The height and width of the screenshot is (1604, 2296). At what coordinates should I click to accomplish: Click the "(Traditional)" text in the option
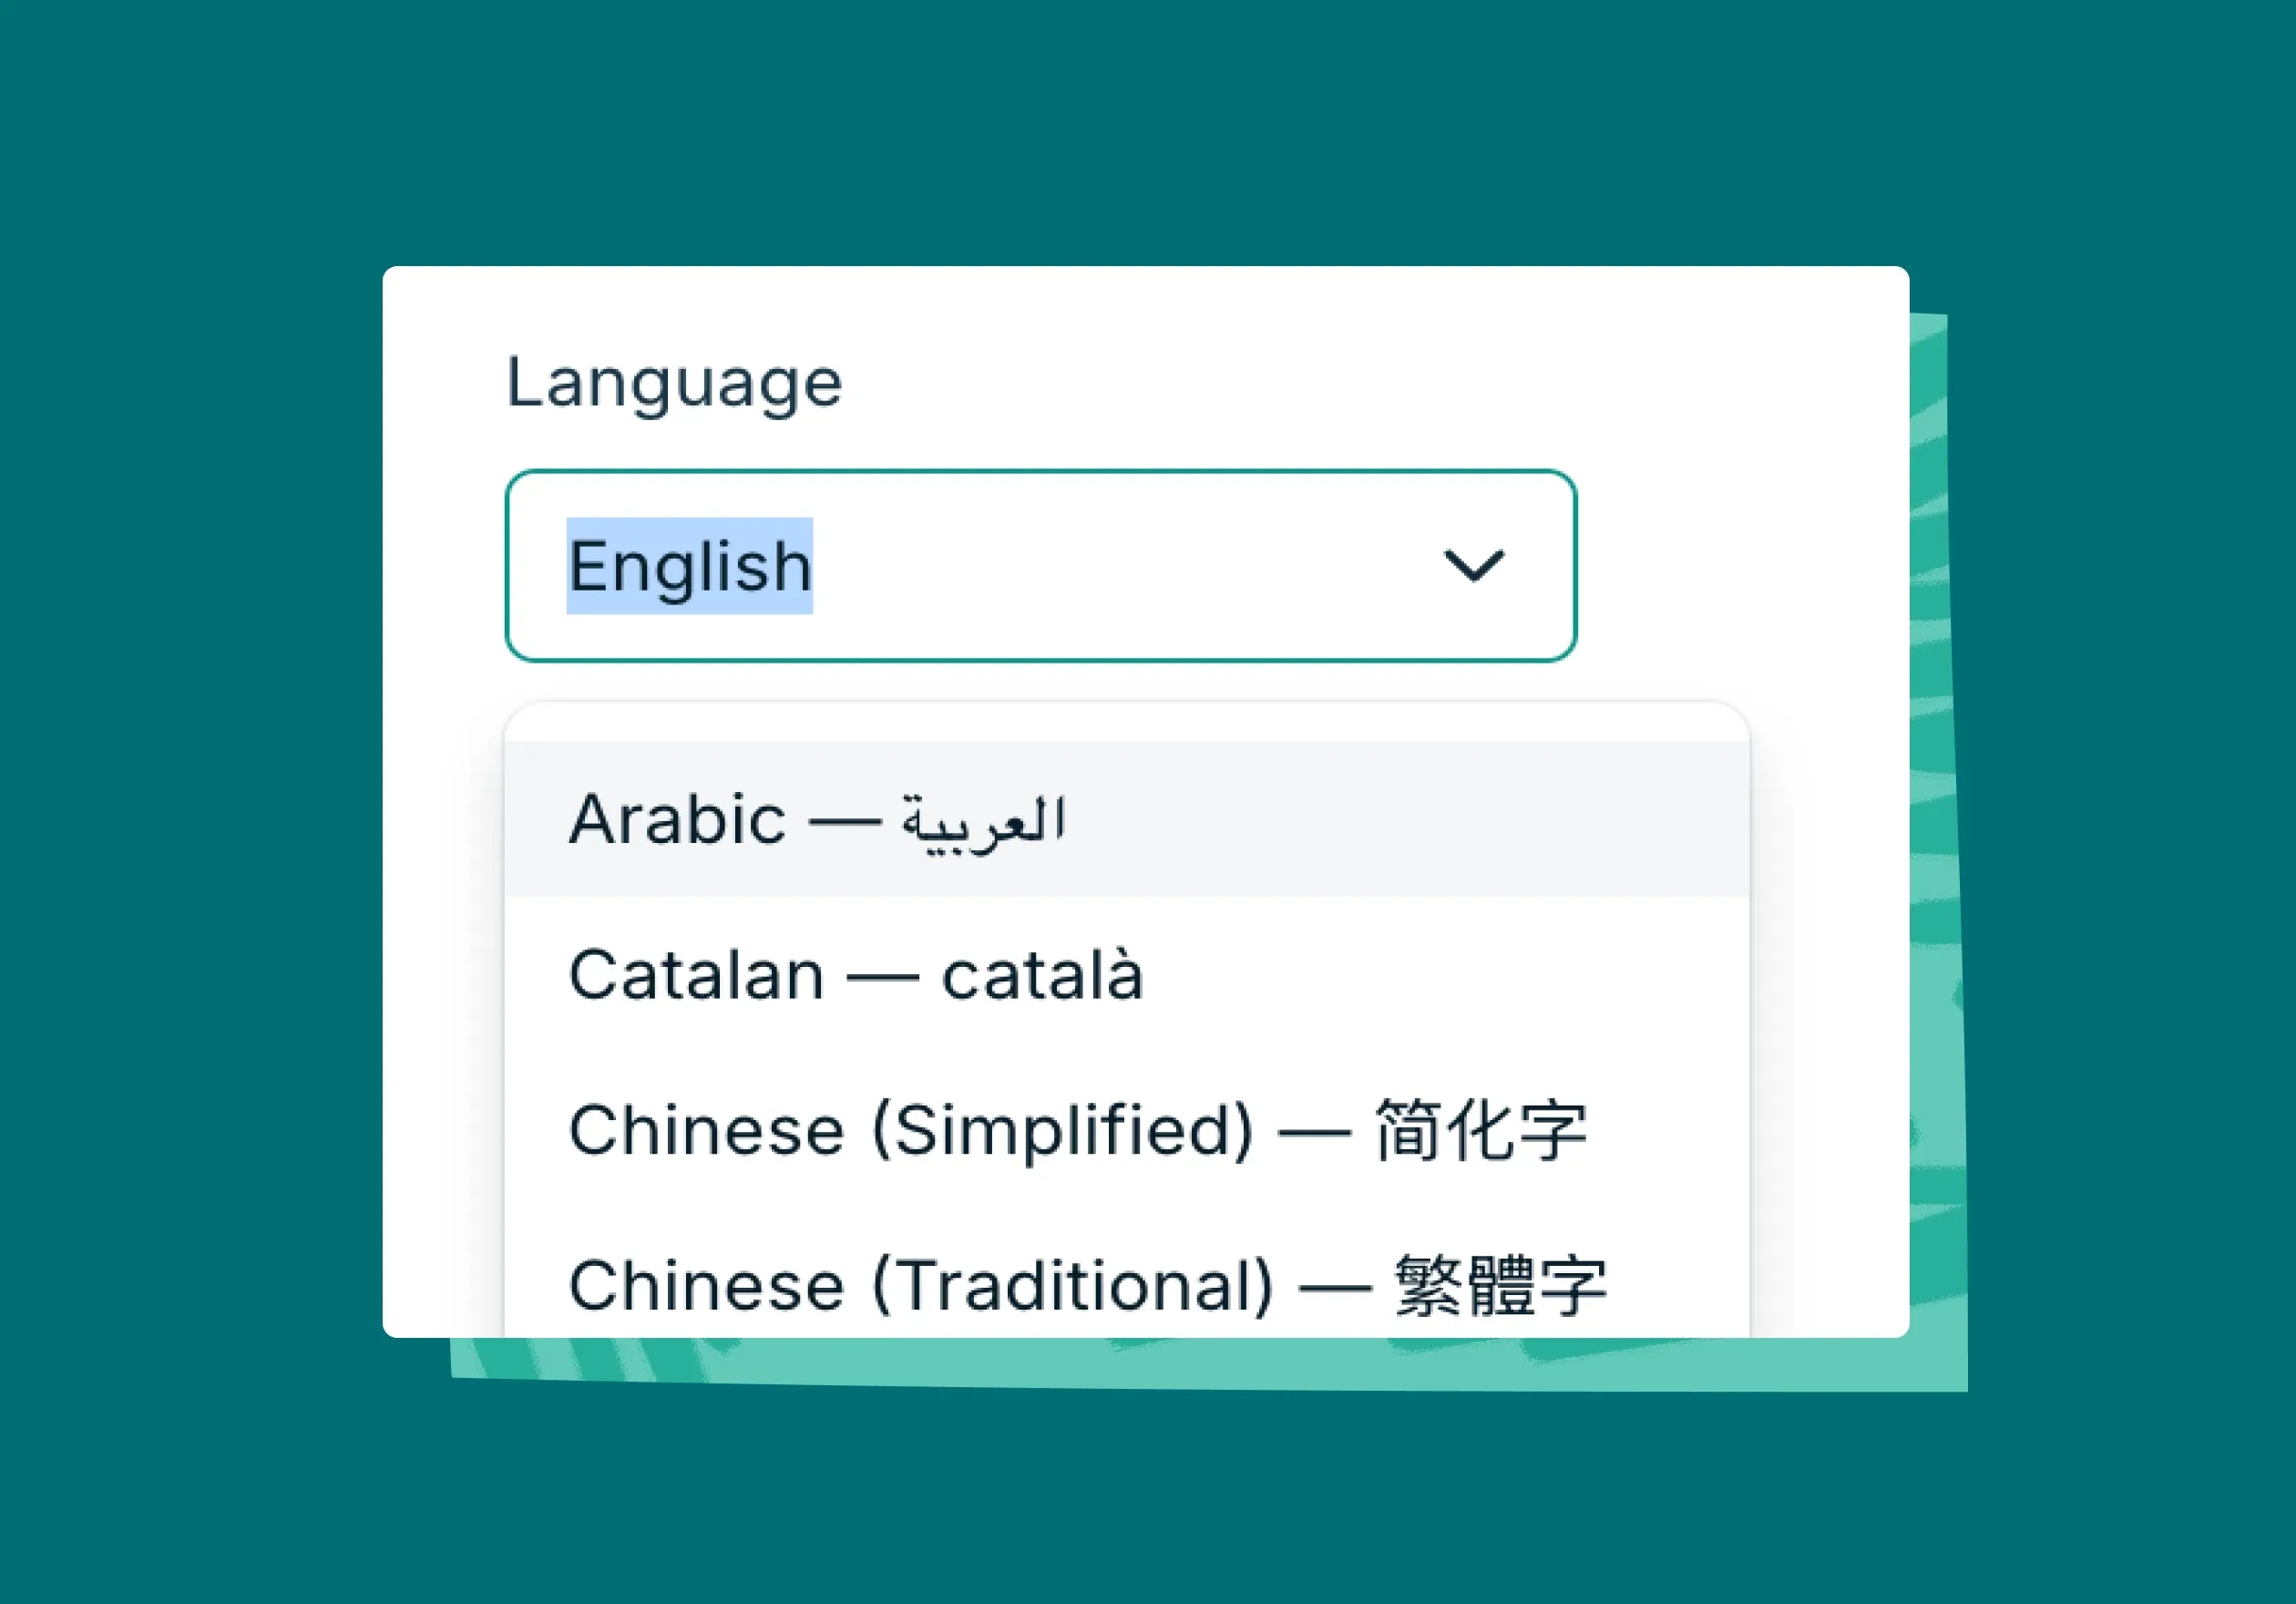[1073, 1284]
